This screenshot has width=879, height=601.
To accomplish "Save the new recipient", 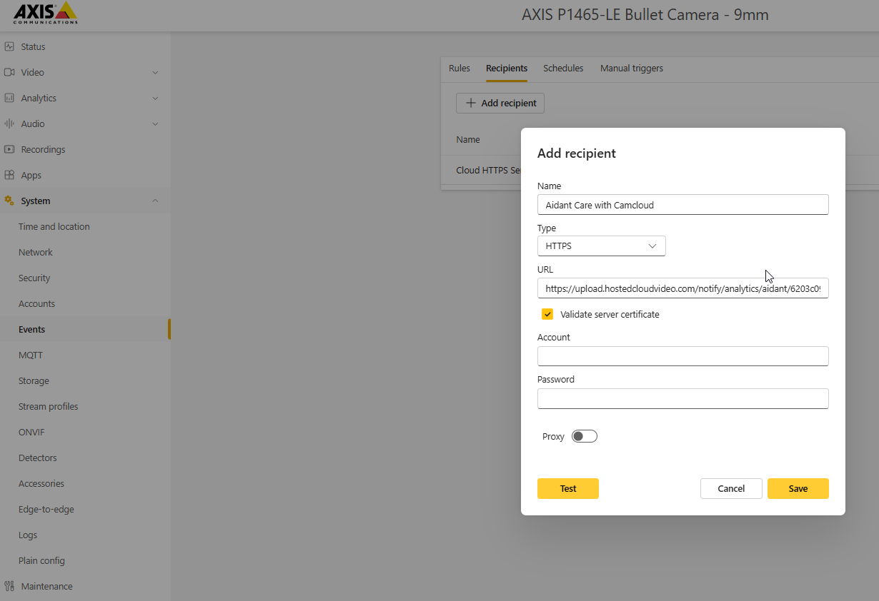I will point(798,488).
